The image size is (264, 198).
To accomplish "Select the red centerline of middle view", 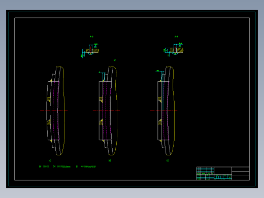I will pyautogui.click(x=107, y=111).
